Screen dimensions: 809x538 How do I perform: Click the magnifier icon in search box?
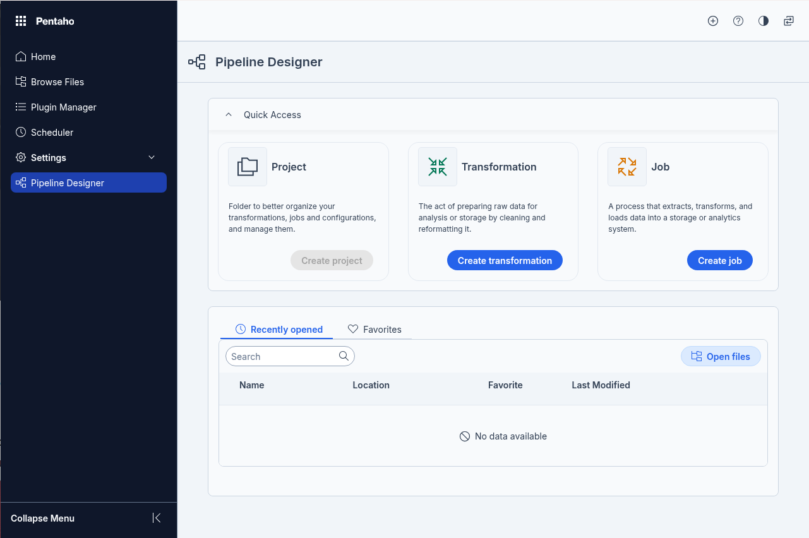[344, 356]
